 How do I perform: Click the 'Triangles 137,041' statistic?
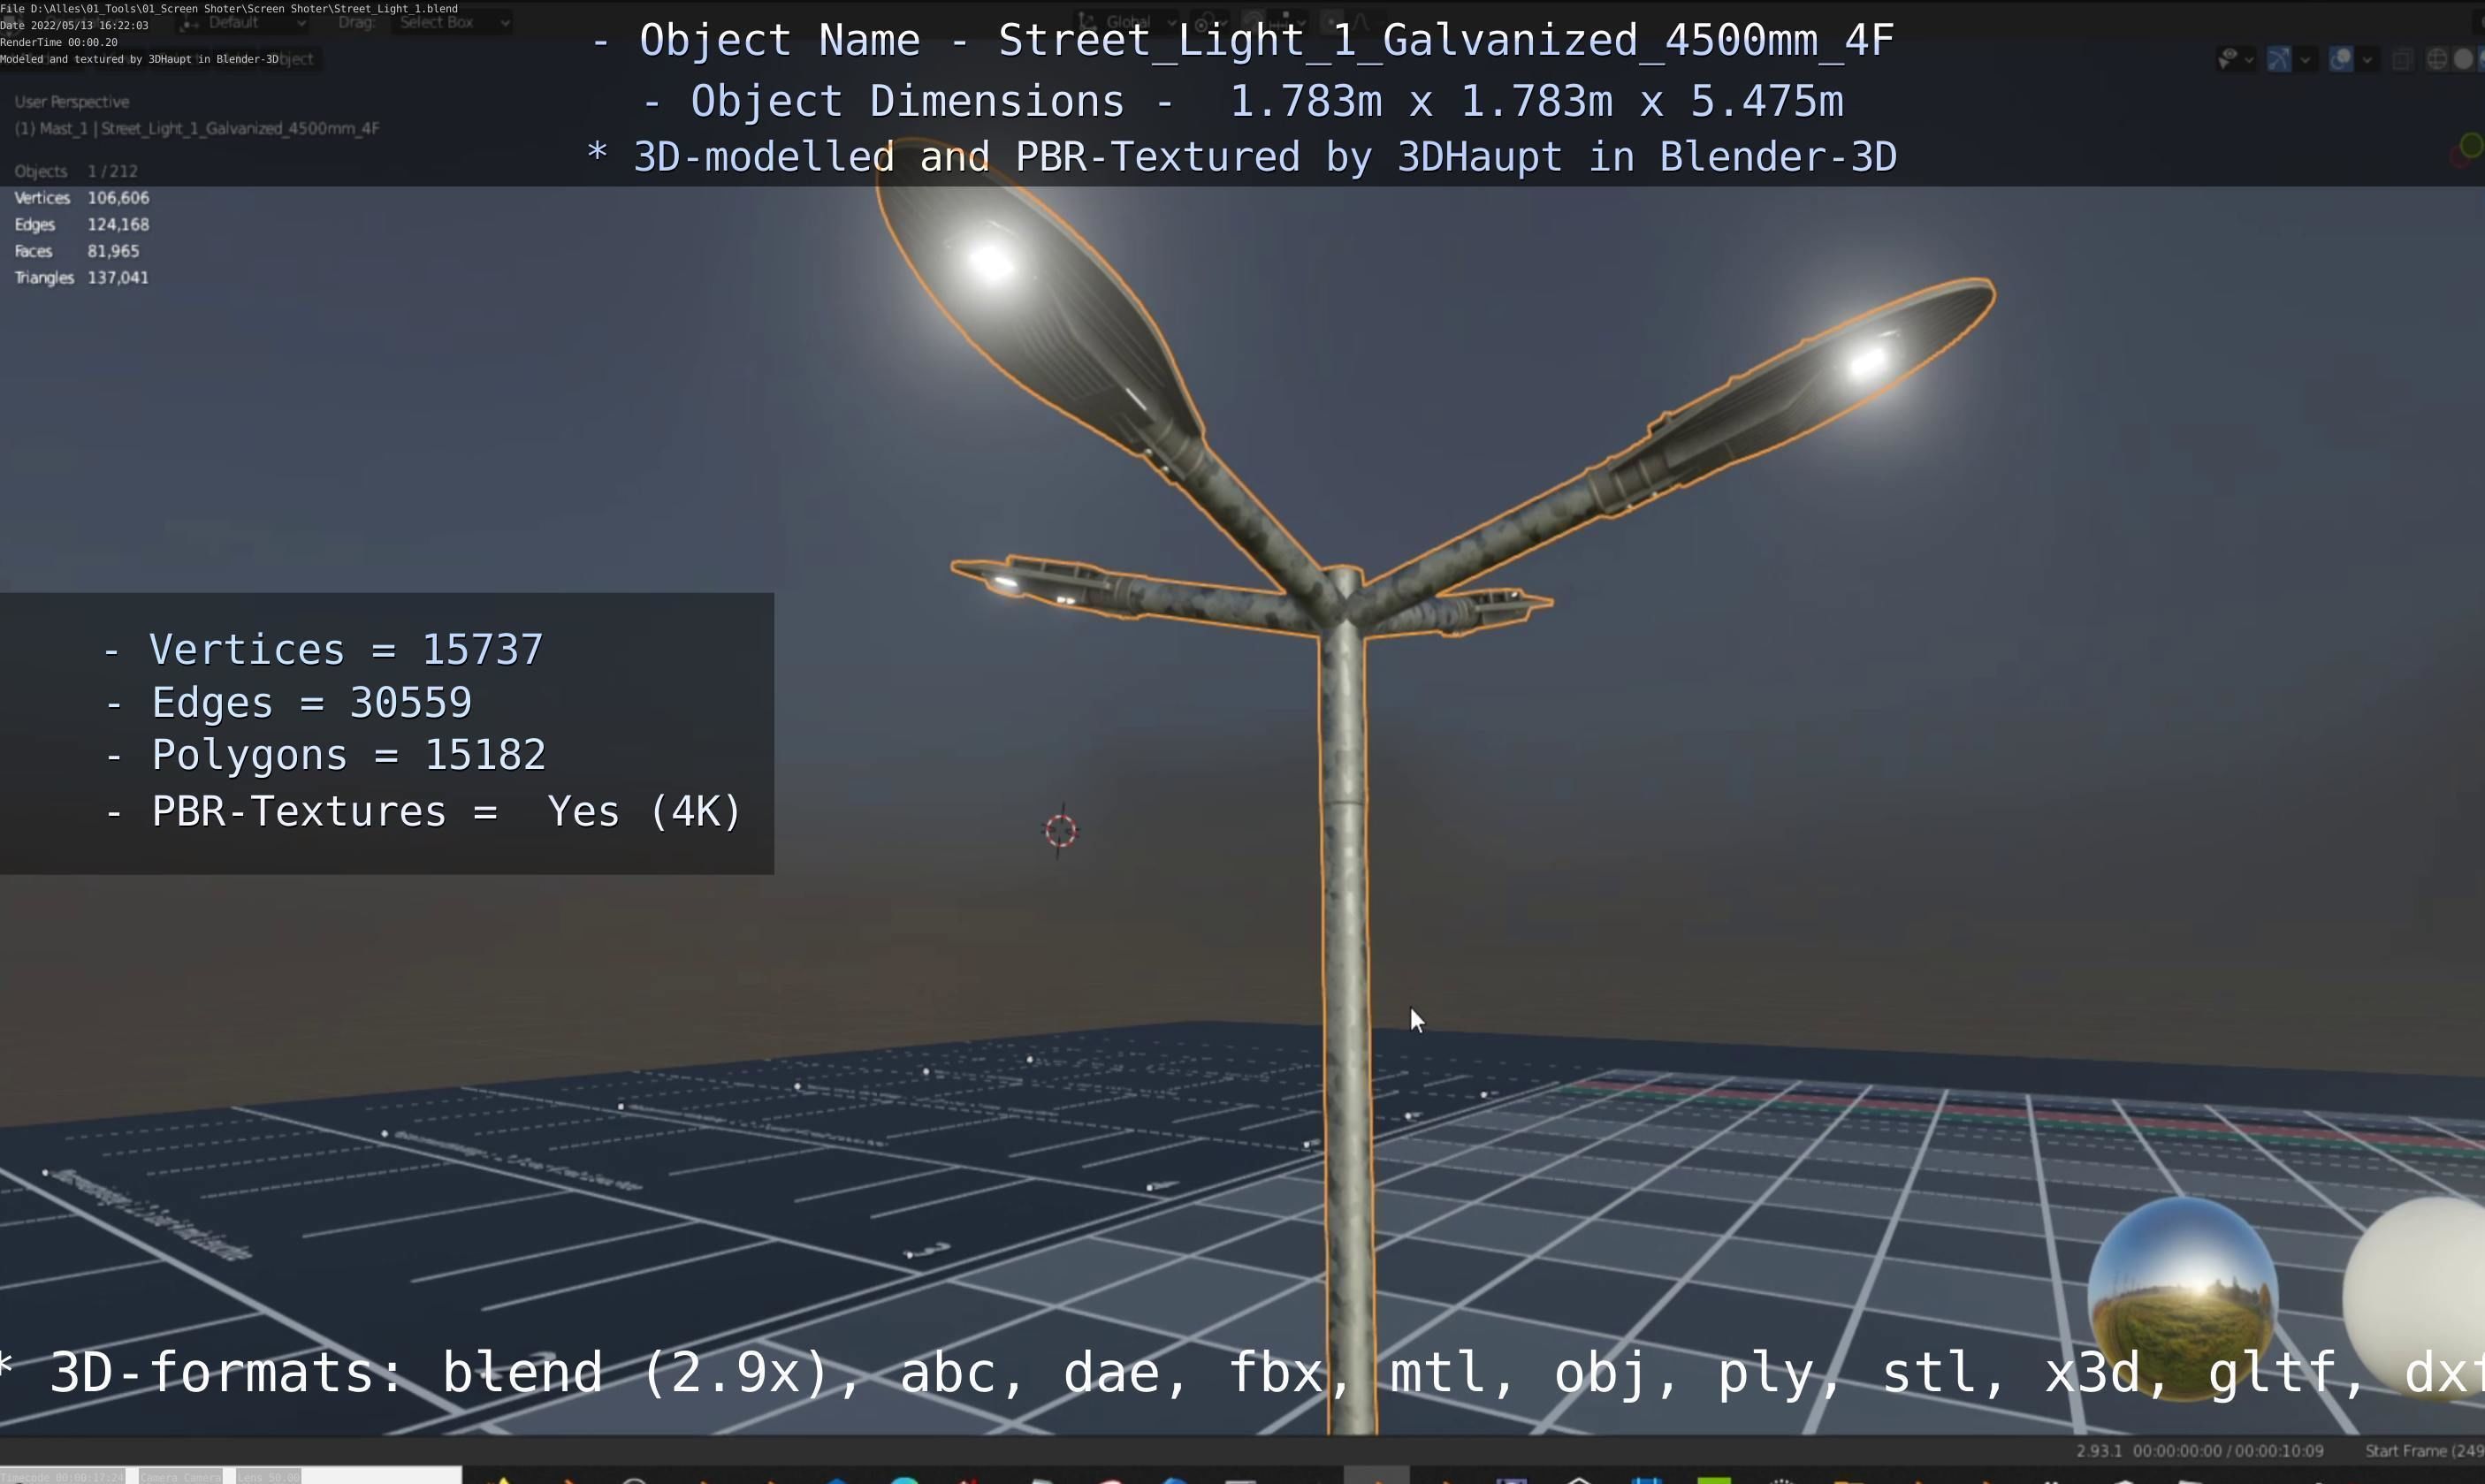pos(82,278)
